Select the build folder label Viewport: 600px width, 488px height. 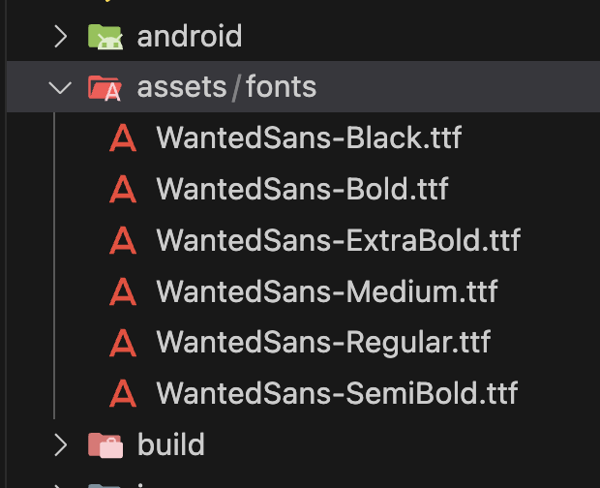tap(171, 444)
